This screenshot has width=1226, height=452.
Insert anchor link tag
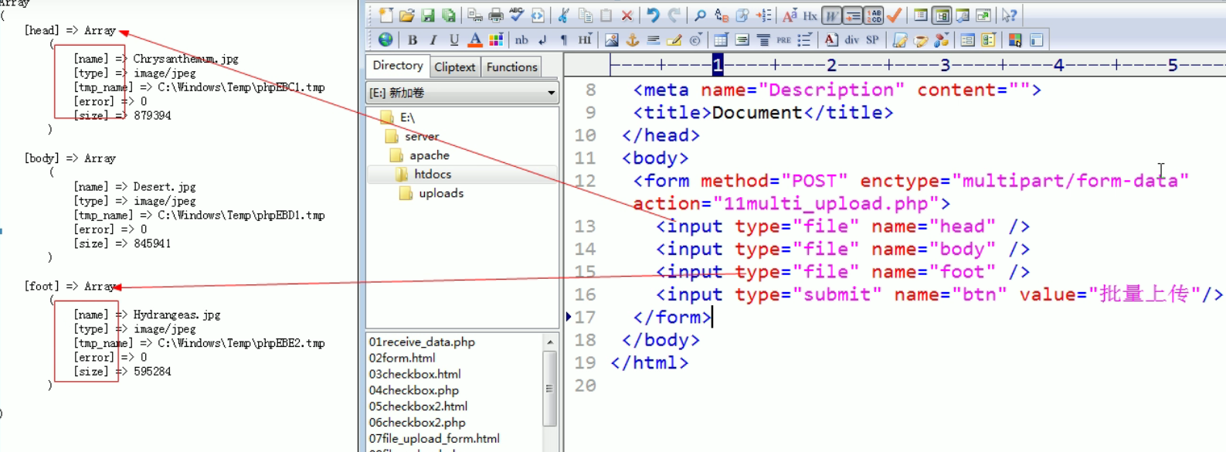pyautogui.click(x=633, y=40)
